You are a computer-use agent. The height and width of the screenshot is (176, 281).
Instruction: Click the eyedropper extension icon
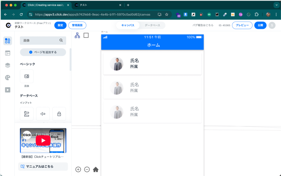(225, 15)
